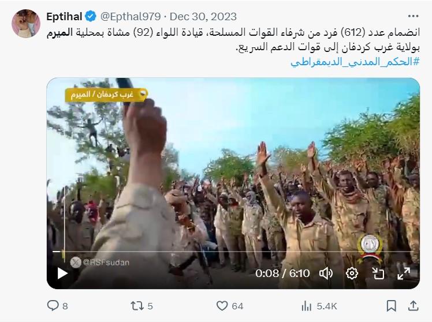Play the video
This screenshot has height=322, width=432.
[x=62, y=274]
